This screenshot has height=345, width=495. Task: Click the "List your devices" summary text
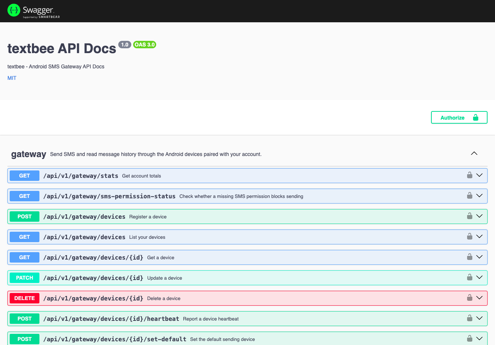click(147, 237)
